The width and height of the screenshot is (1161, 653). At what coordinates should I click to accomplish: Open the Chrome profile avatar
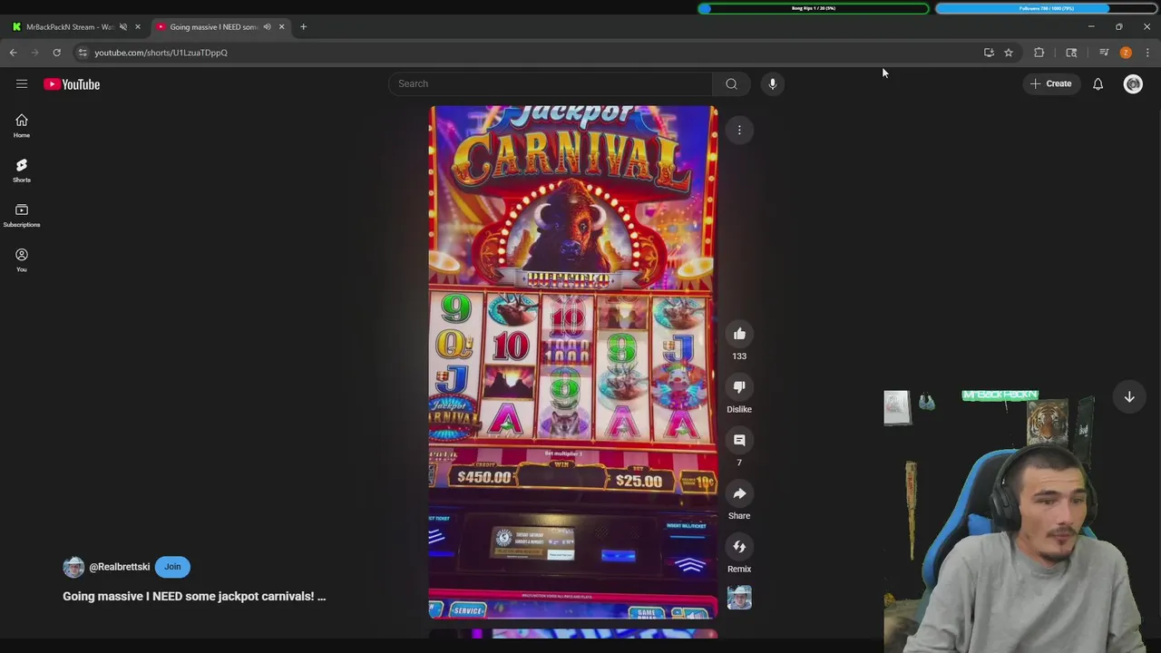click(x=1126, y=53)
